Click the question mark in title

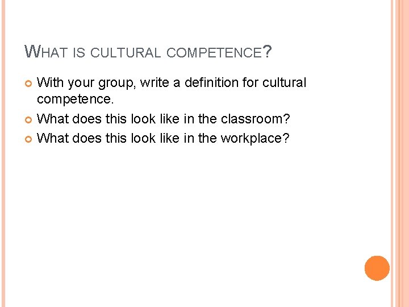tap(267, 51)
